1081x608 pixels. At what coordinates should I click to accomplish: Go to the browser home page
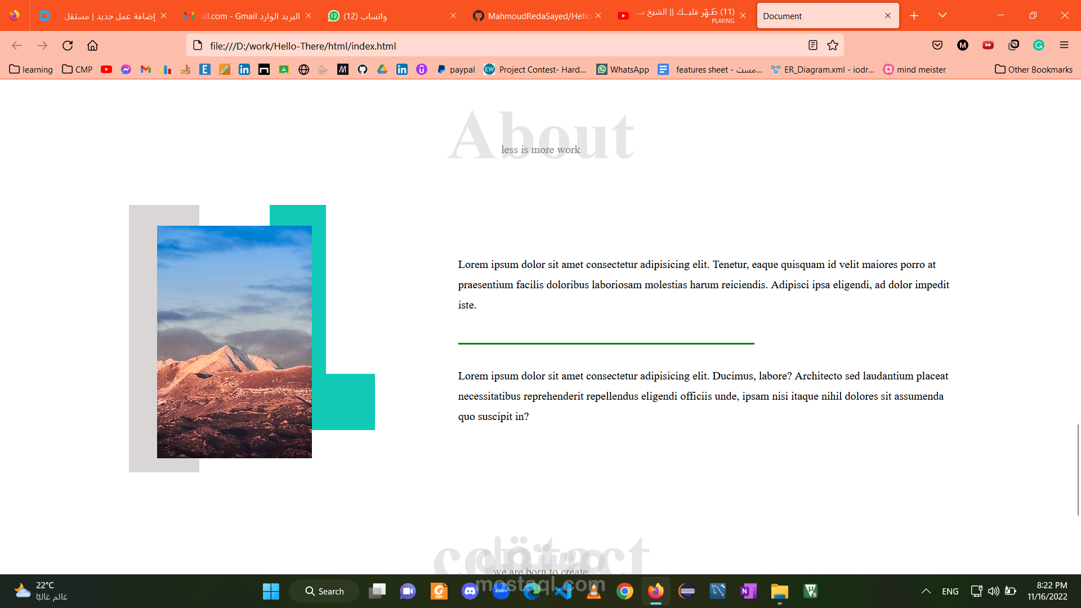[92, 46]
